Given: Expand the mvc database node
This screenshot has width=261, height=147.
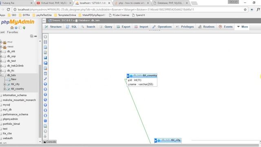Looking at the screenshot, I should click(x=1, y=42).
